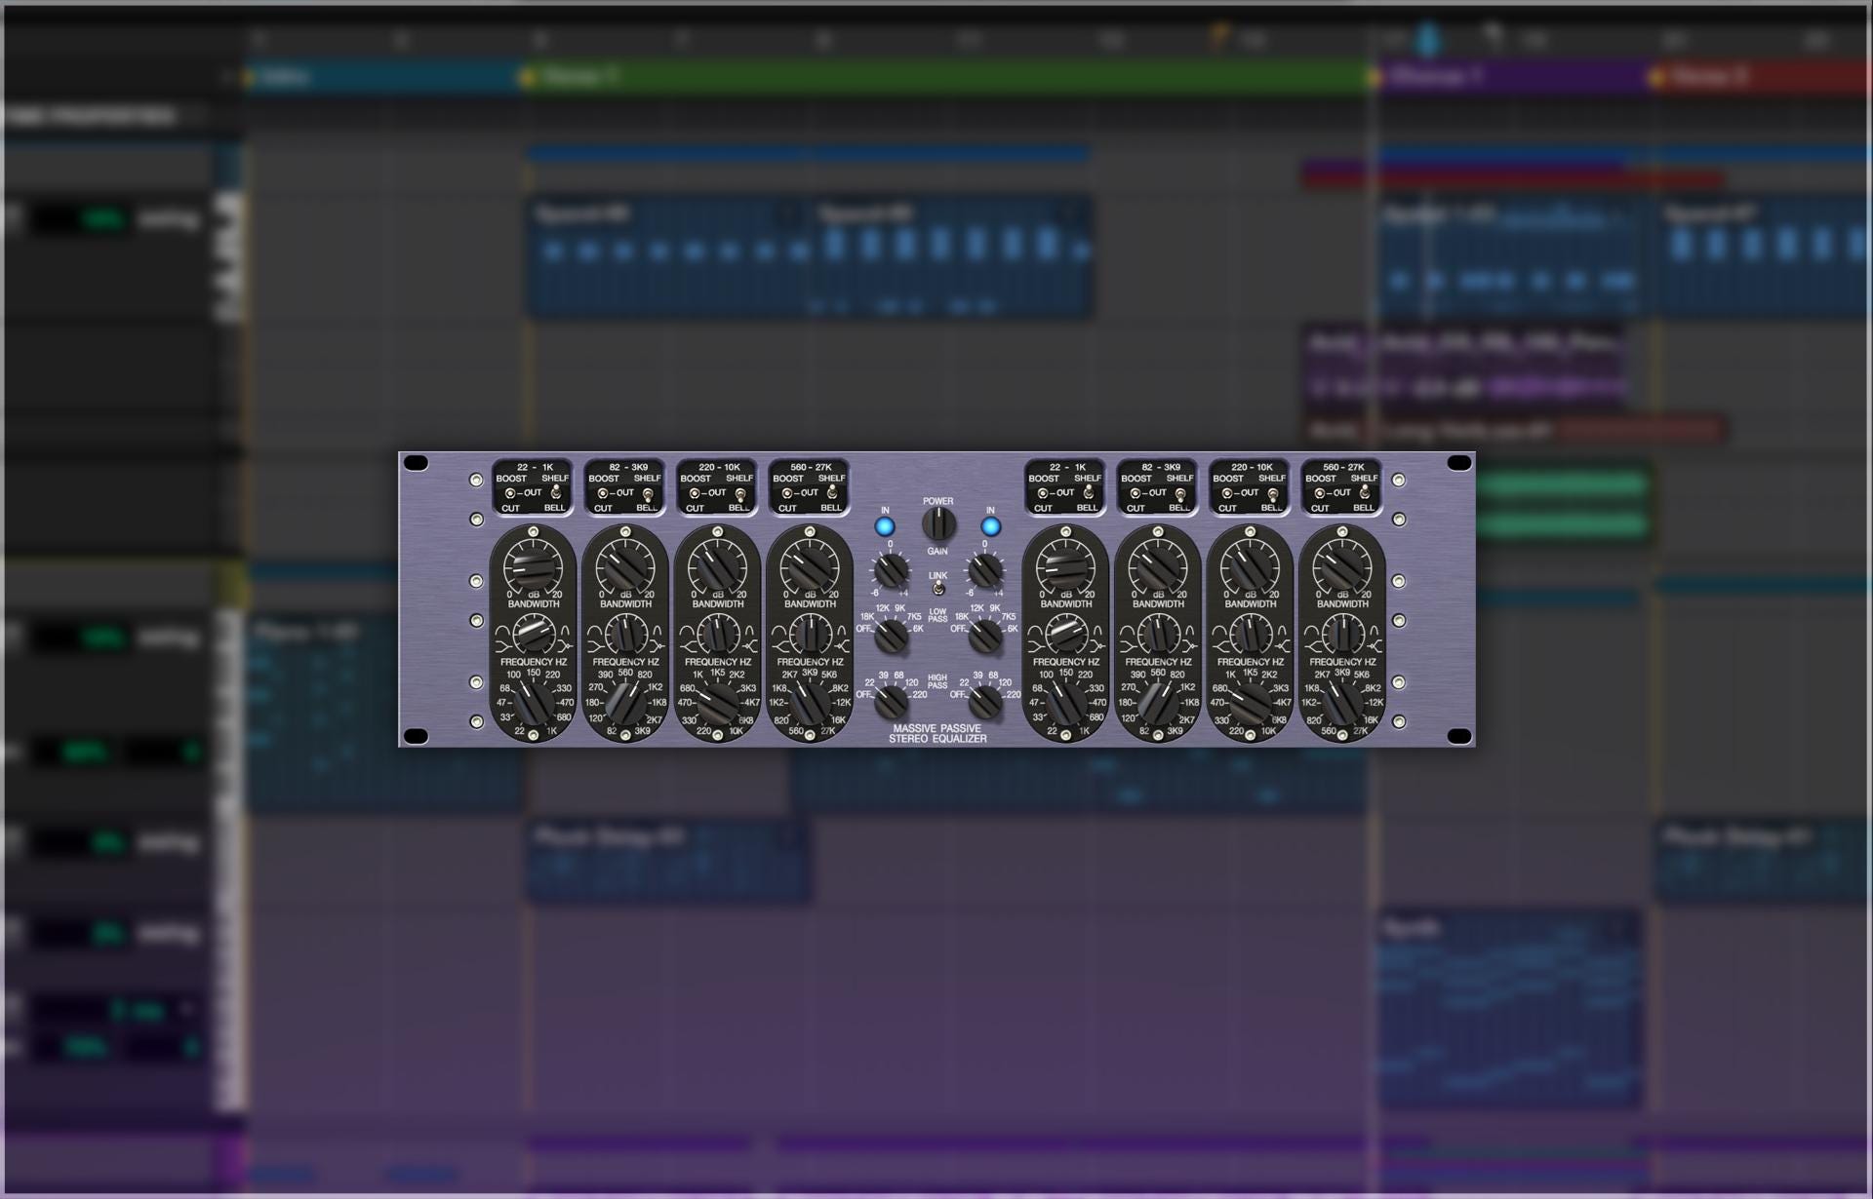Viewport: 1873px width, 1199px height.
Task: Toggle SHELF/BELL switch on left 82-3K9 band
Action: (649, 493)
